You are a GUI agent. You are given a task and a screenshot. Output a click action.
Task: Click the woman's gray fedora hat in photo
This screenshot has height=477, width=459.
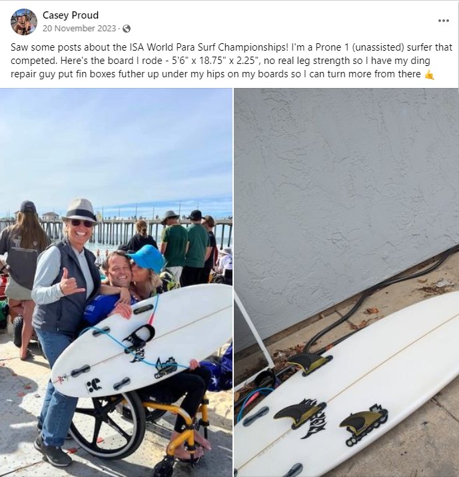pyautogui.click(x=80, y=211)
